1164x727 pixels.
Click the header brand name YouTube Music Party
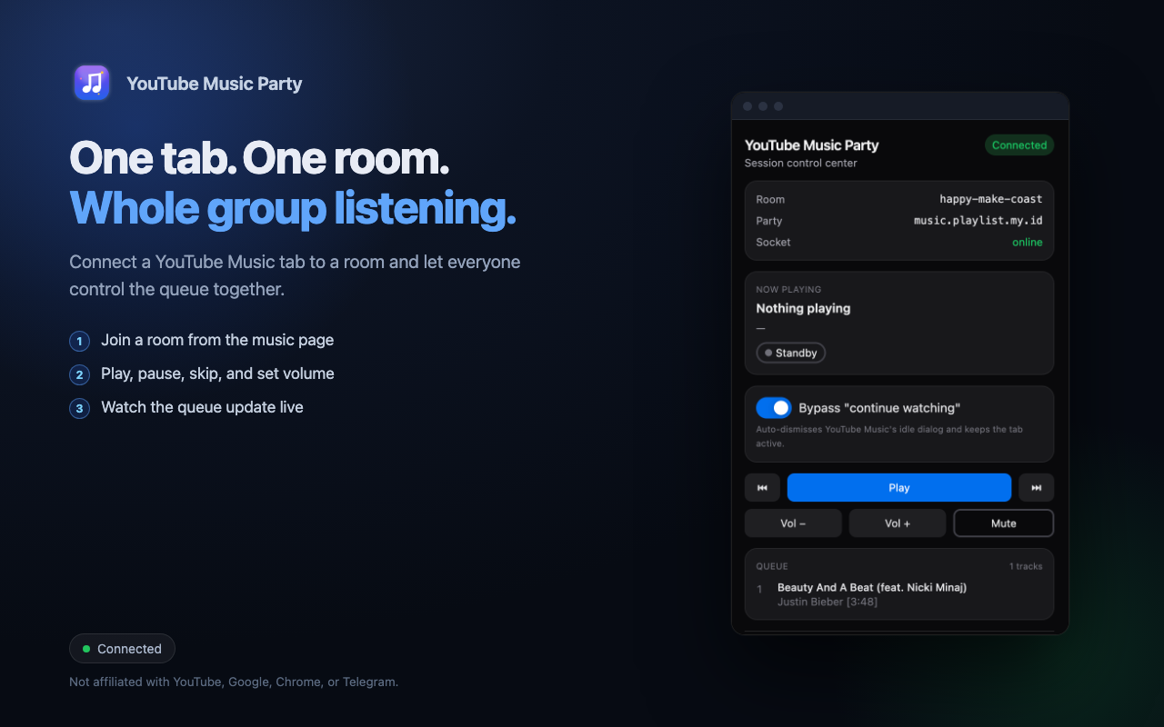click(x=215, y=84)
